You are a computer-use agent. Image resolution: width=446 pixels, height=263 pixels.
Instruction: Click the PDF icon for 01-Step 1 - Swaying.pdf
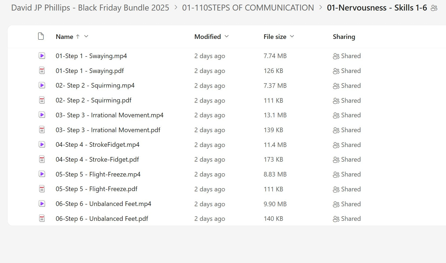click(42, 71)
